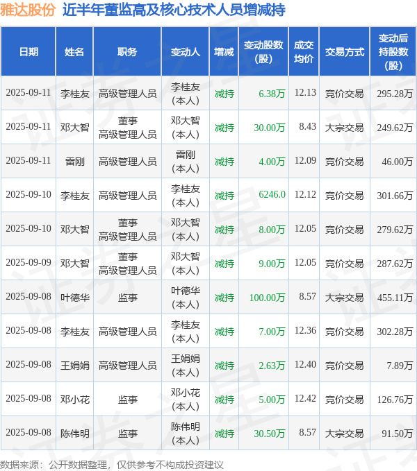Click the name 王娟娟 in name column
Screen dimensions: 417x471
(74, 366)
